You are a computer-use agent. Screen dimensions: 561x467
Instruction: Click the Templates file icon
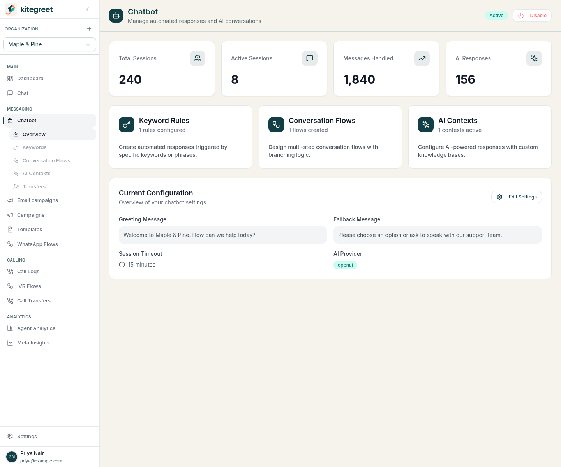pos(10,230)
